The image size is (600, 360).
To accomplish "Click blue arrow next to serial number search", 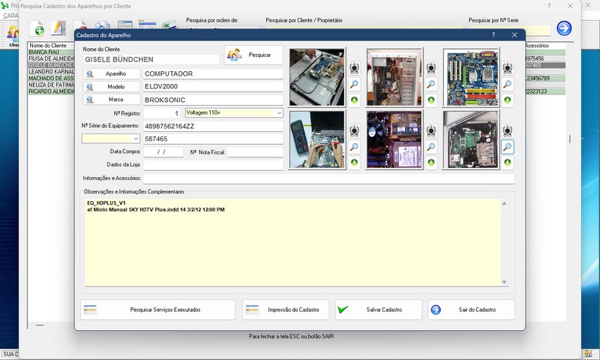I will [x=564, y=28].
